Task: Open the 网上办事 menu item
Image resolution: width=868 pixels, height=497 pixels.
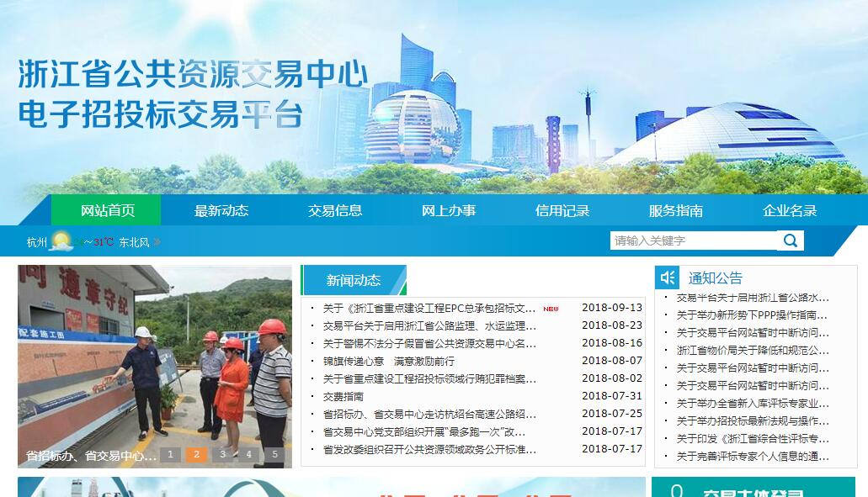Action: coord(449,210)
